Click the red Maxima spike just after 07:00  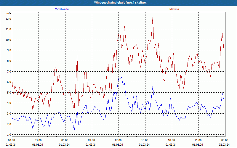click(x=77, y=56)
